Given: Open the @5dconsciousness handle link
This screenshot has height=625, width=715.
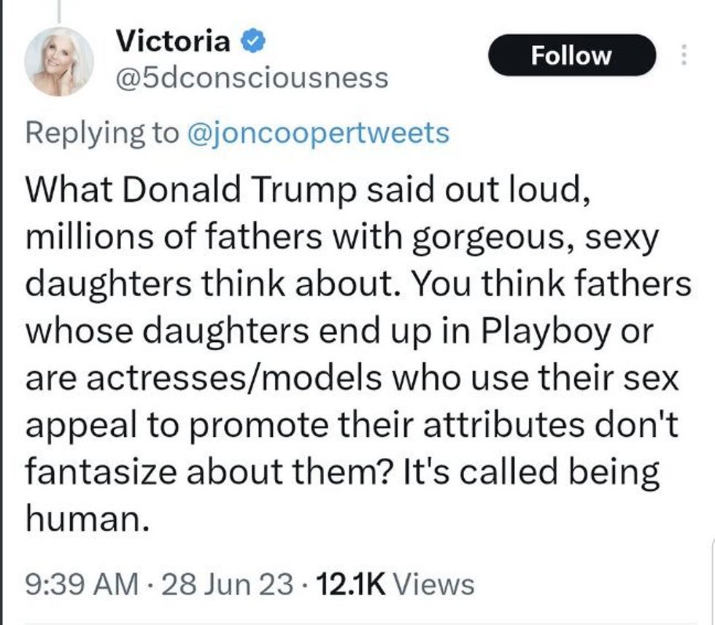Looking at the screenshot, I should pos(252,77).
